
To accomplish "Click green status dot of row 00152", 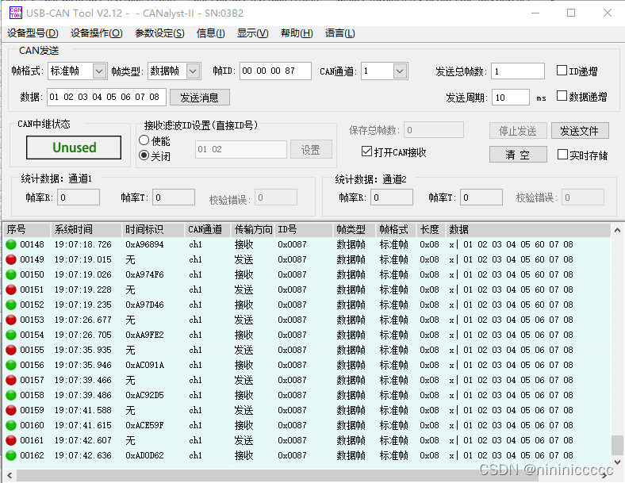I will pyautogui.click(x=11, y=305).
